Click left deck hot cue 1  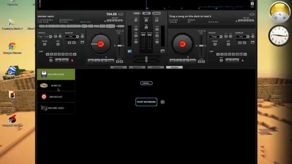(x=109, y=20)
